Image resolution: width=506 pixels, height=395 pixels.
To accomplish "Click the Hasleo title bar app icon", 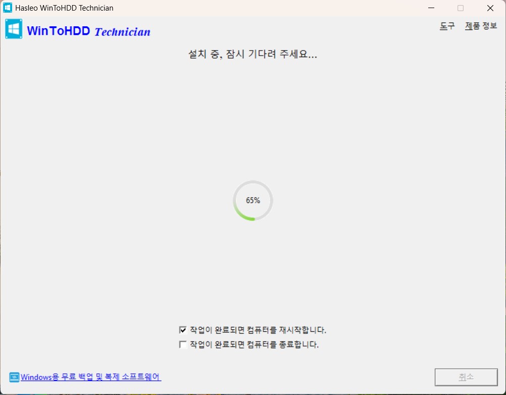I will 8,8.
